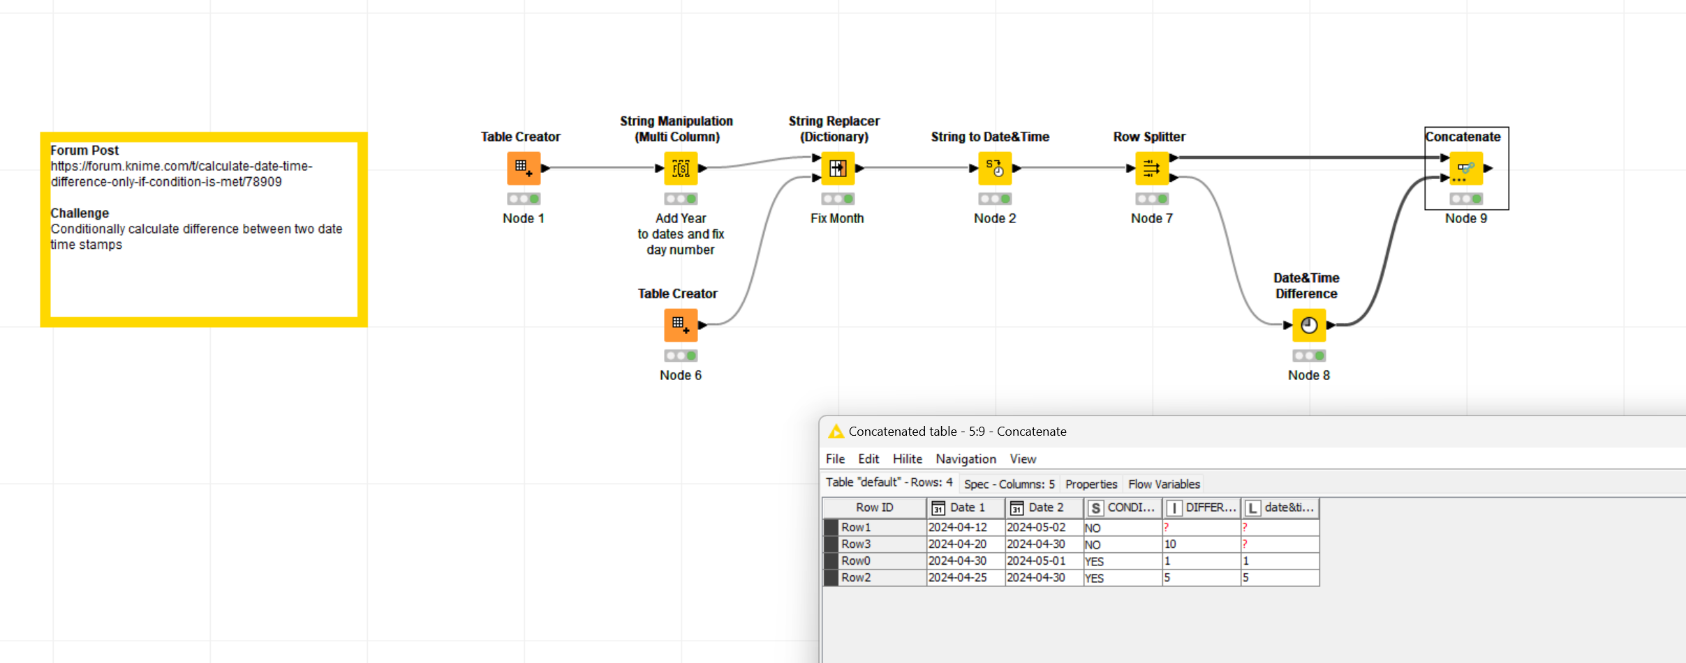
Task: Select the Table Creator node labeled Node 1
Action: [524, 168]
